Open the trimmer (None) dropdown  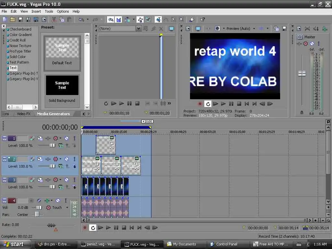point(138,29)
